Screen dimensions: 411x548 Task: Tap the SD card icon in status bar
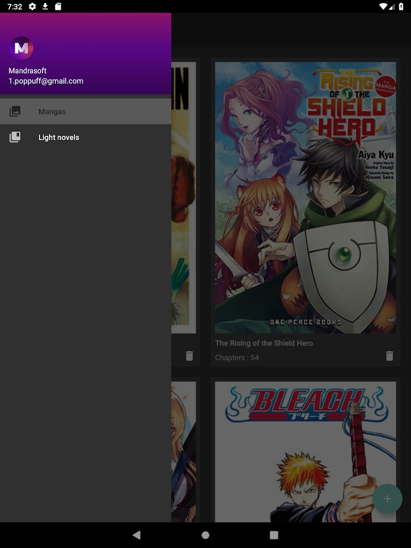click(58, 6)
